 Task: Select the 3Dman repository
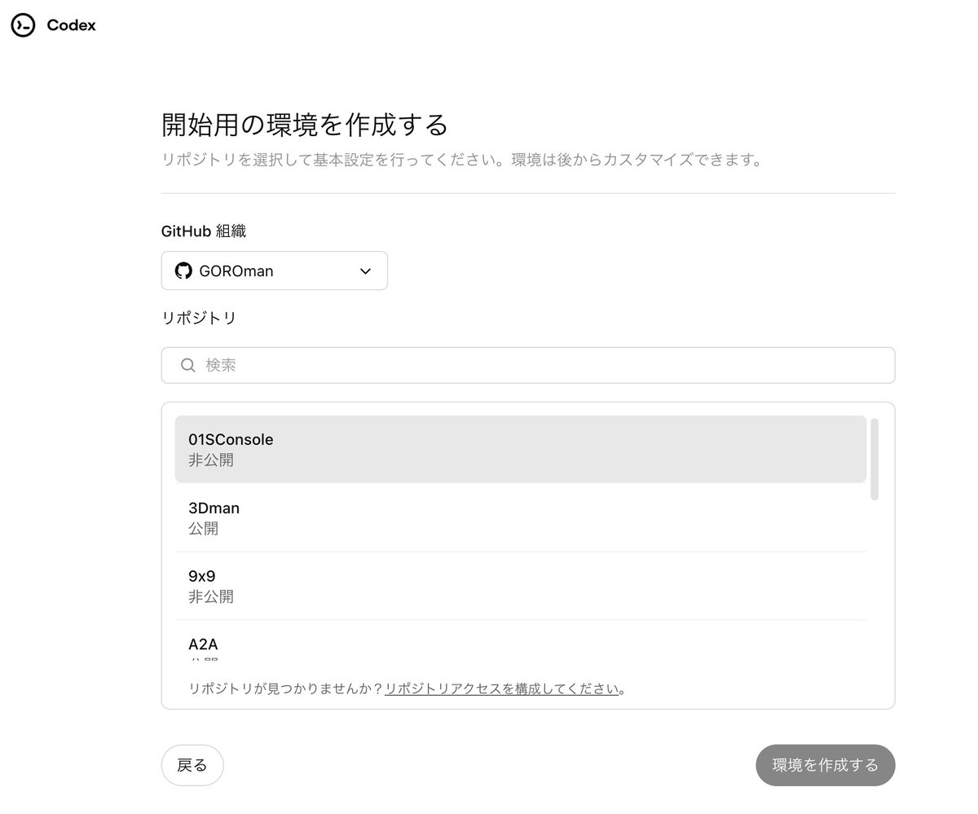pos(521,517)
